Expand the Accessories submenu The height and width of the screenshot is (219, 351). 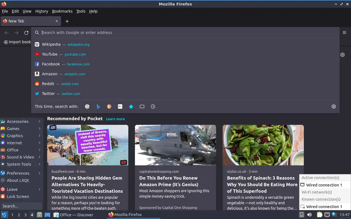[x=22, y=122]
